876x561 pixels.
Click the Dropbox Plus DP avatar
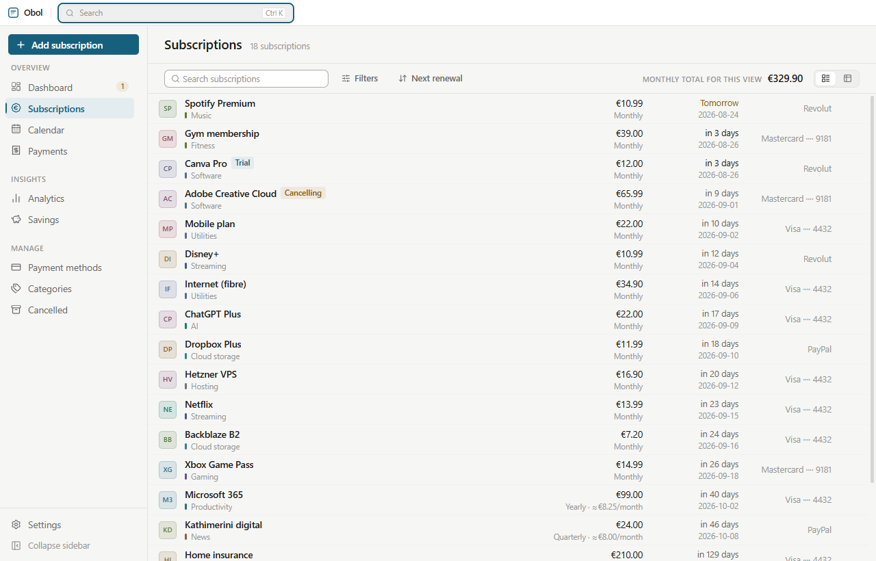(168, 350)
